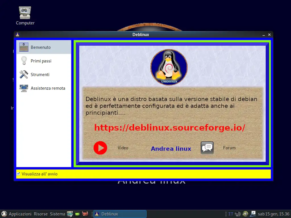Image resolution: width=291 pixels, height=218 pixels.
Task: Open the Forum chat bubble icon
Action: (x=207, y=148)
